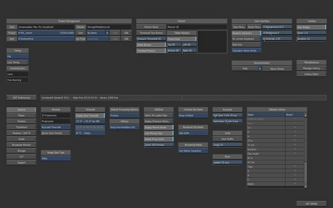Expand the Keep Untitled clip name dropdown
333x208 pixels.
[193, 116]
